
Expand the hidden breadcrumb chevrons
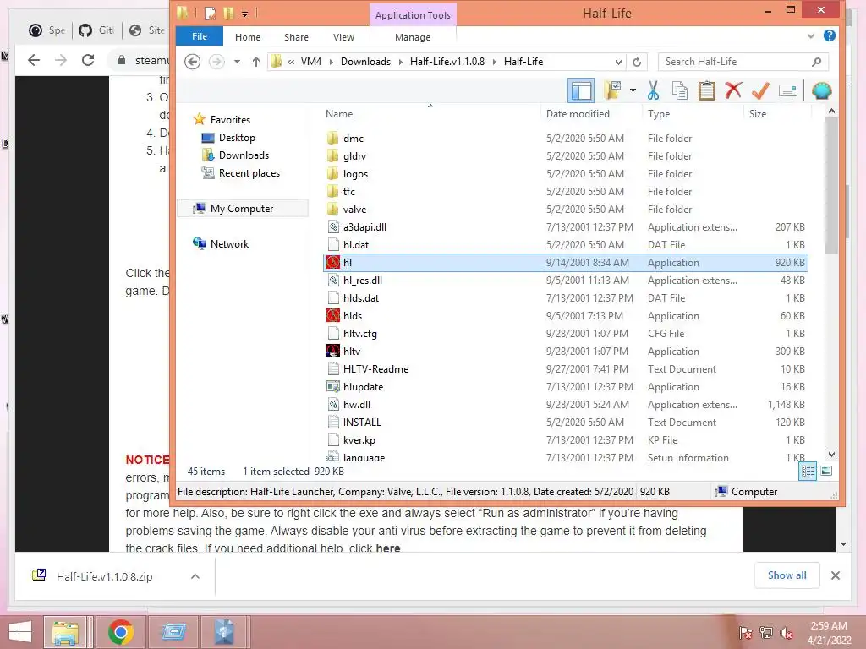(291, 62)
